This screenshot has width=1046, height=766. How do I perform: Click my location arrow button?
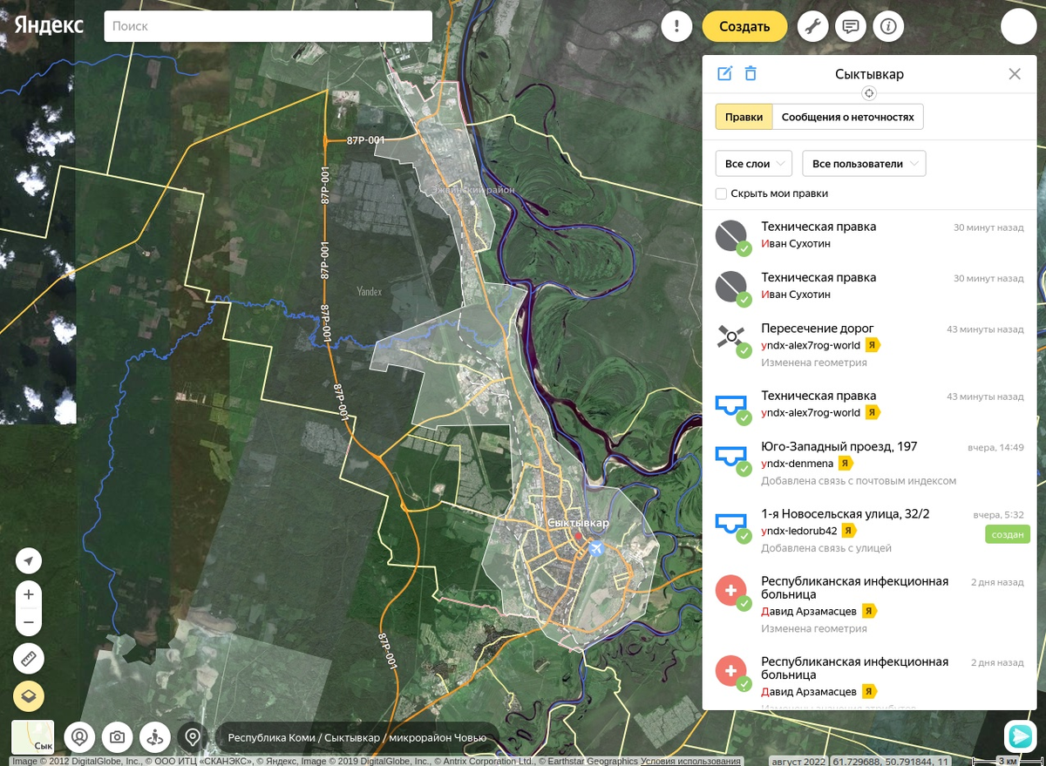(29, 562)
